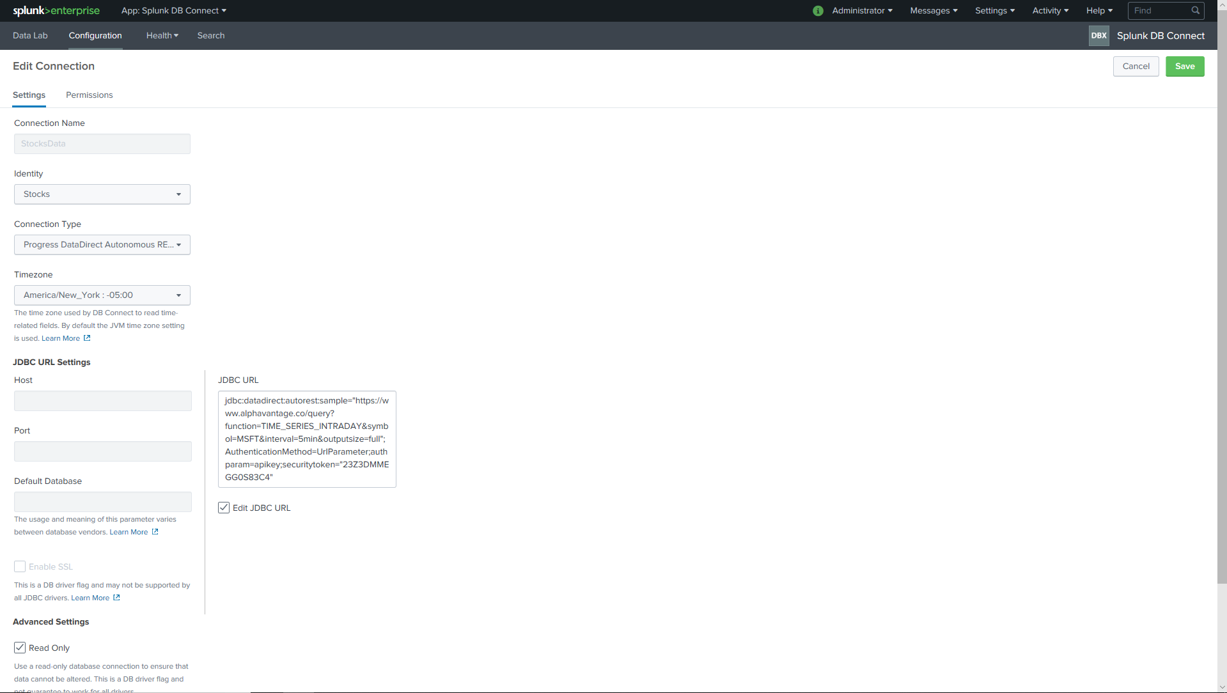
Task: Click the Cancel button
Action: (1136, 66)
